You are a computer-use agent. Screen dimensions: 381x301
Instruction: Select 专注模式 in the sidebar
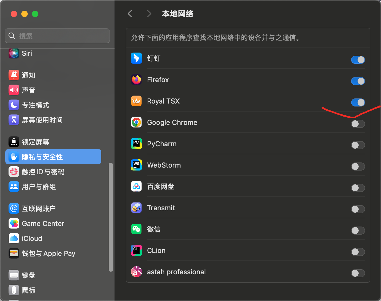tap(53, 105)
